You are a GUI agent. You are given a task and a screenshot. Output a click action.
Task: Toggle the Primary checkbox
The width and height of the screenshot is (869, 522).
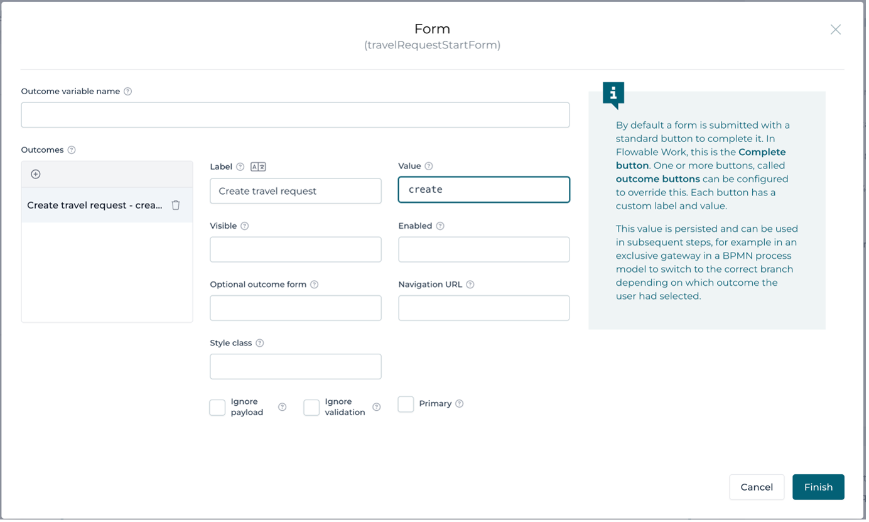pyautogui.click(x=406, y=404)
